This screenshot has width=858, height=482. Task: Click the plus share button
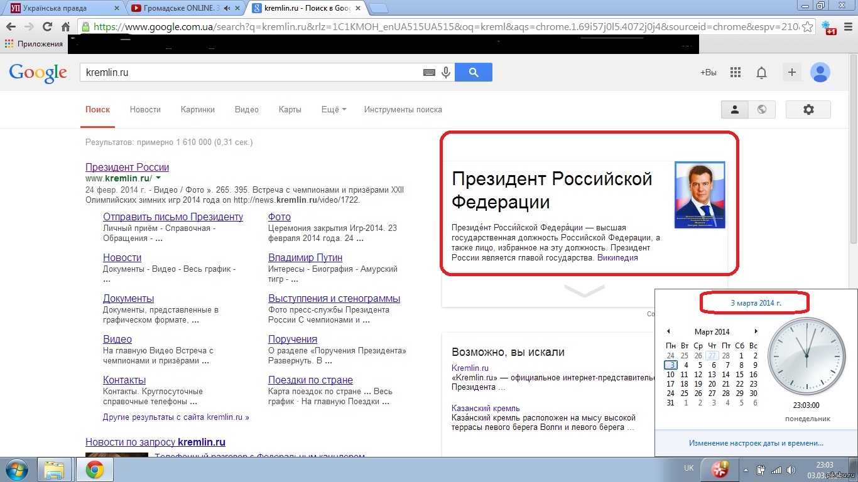(x=791, y=72)
